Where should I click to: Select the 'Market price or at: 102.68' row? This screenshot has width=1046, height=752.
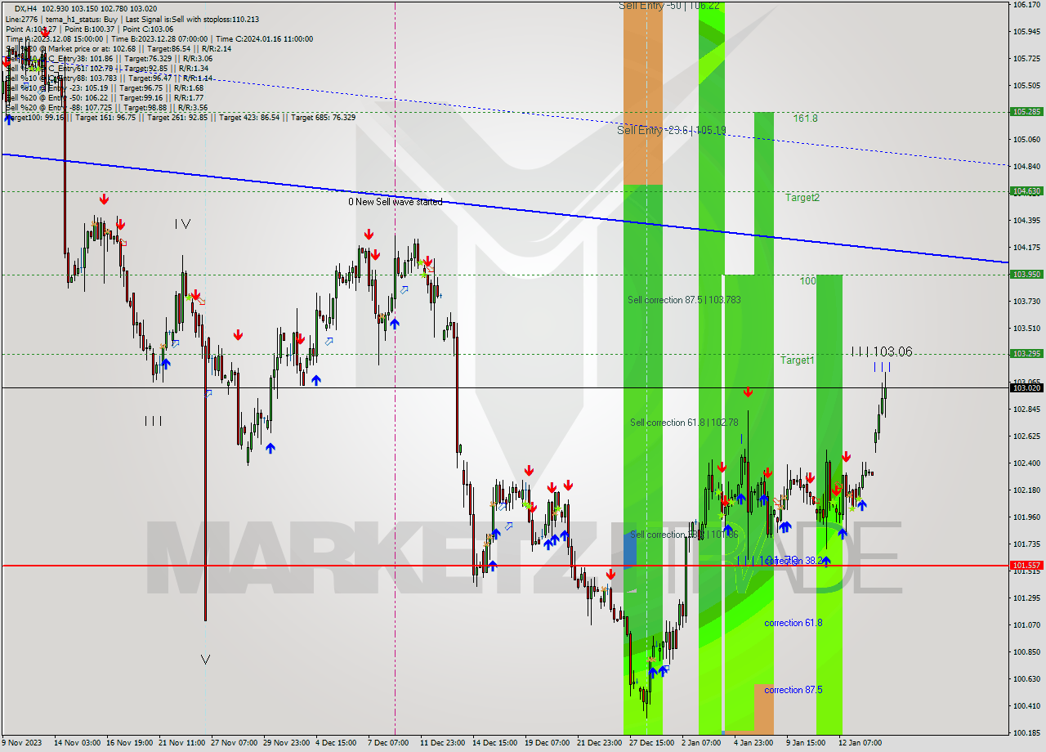(118, 48)
